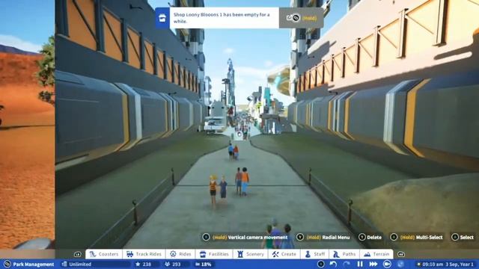Click the Park Management controller-button icon
Image resolution: width=479 pixels, height=269 pixels.
tap(7, 264)
